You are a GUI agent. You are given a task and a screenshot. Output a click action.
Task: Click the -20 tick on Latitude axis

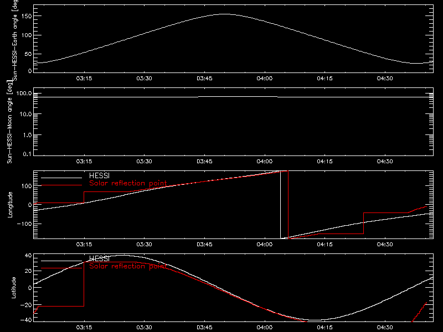pyautogui.click(x=26, y=305)
